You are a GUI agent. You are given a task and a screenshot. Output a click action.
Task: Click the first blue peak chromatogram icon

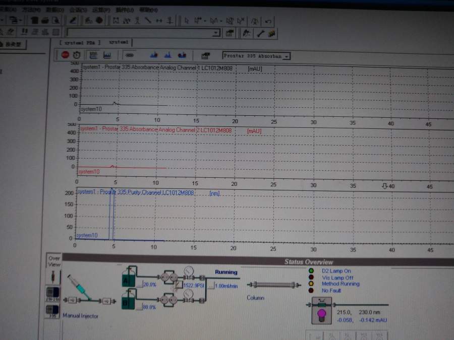click(154, 55)
